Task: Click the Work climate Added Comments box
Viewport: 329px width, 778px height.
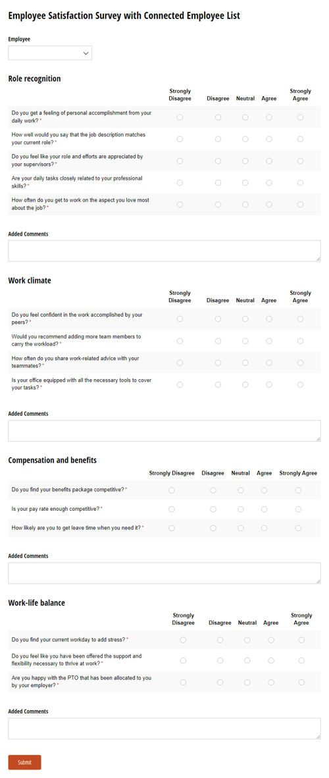Action: pyautogui.click(x=164, y=430)
